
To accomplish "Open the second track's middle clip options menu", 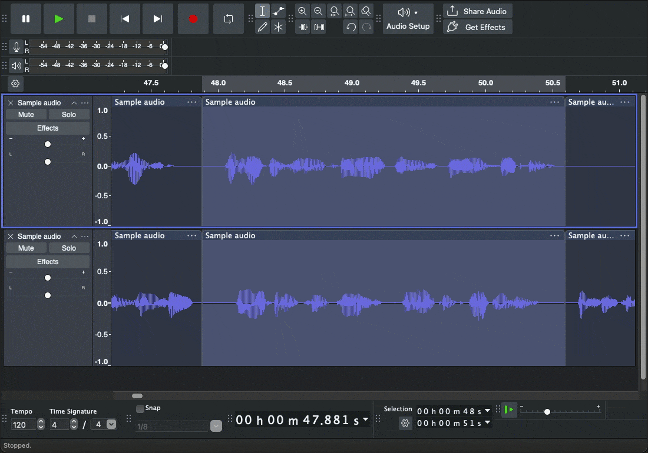I will point(554,236).
